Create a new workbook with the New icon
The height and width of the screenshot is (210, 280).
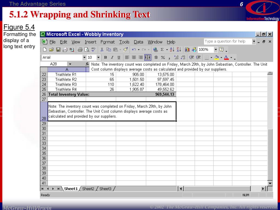point(45,50)
